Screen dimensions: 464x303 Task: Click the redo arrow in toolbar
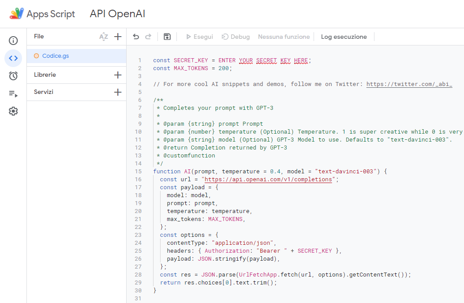pyautogui.click(x=148, y=37)
